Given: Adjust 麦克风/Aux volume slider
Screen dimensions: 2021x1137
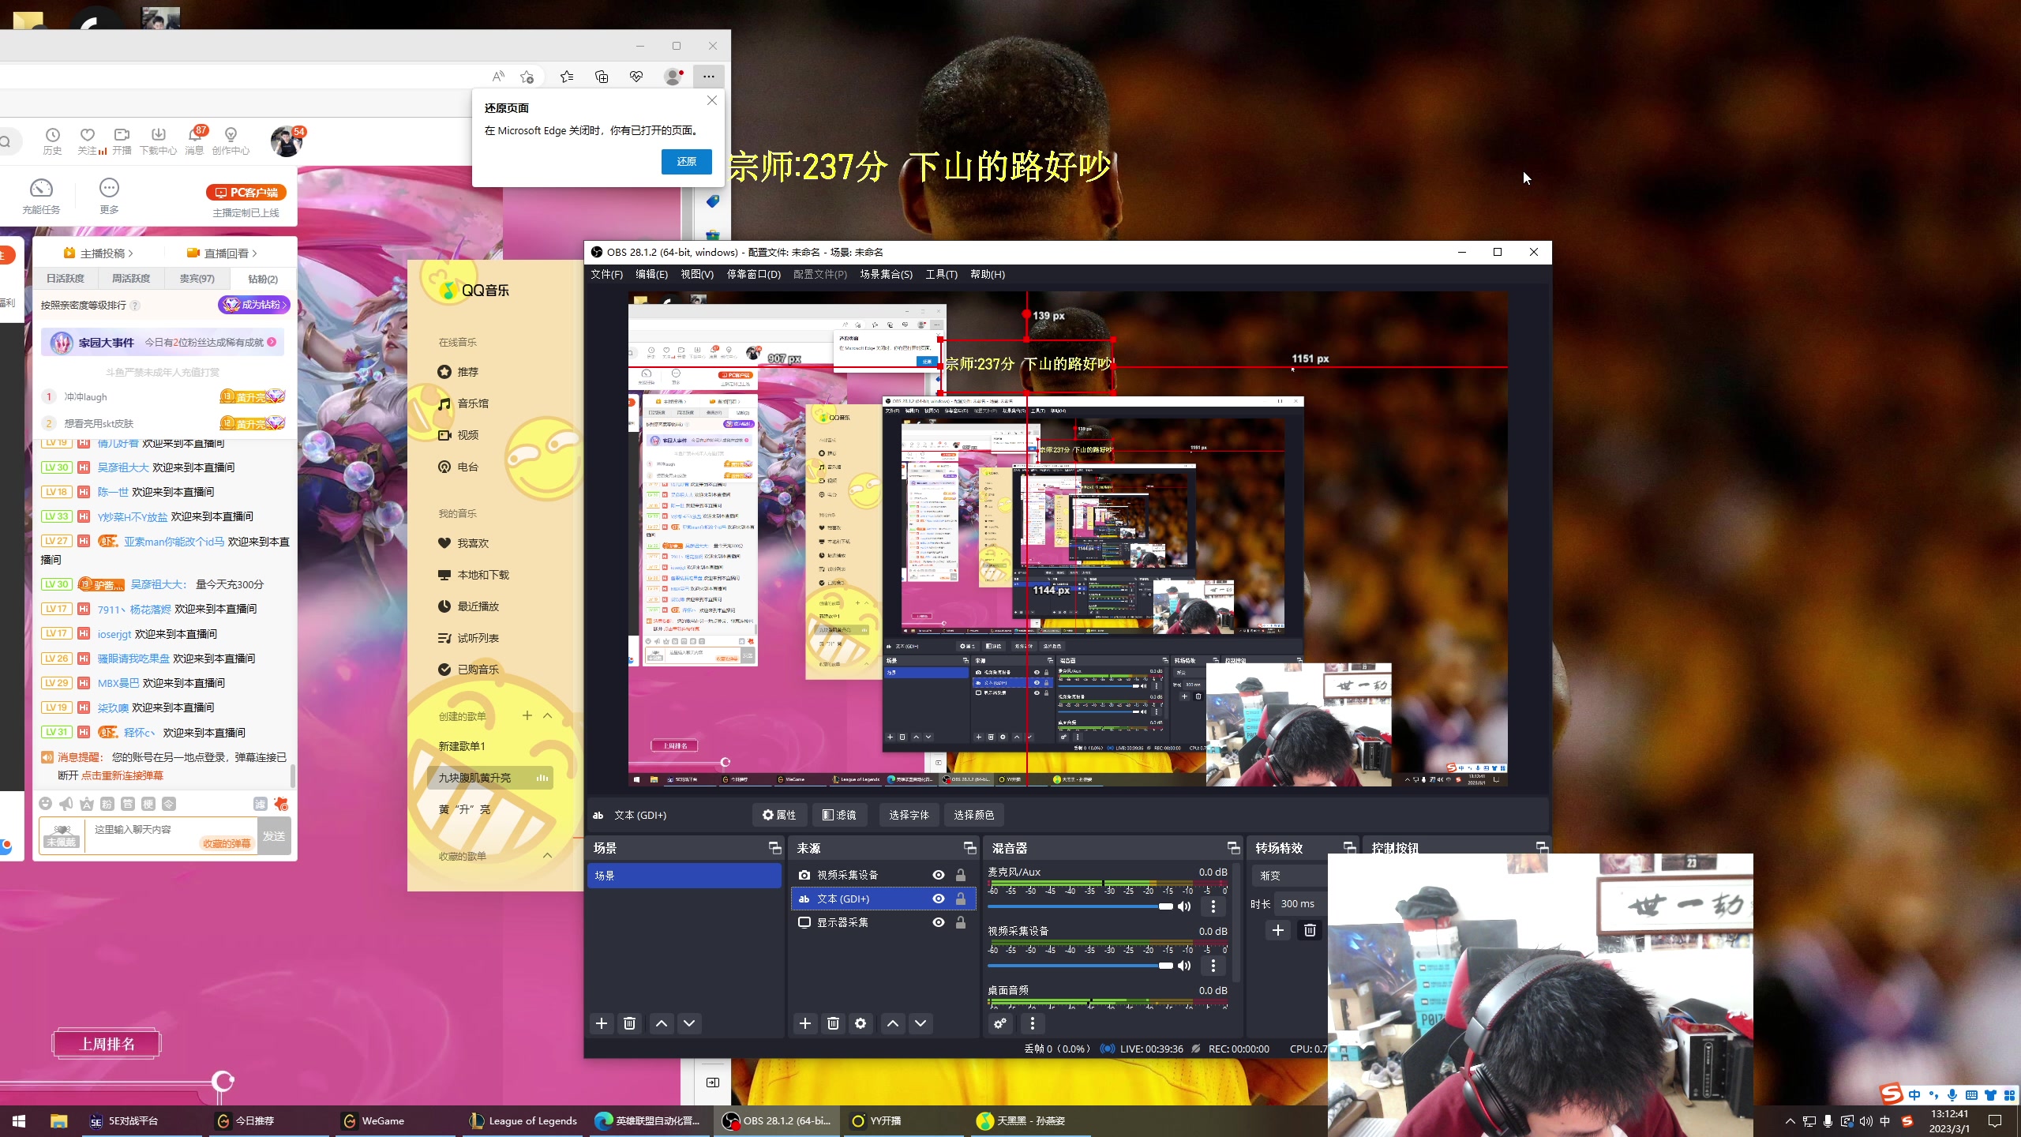Looking at the screenshot, I should click(1080, 906).
